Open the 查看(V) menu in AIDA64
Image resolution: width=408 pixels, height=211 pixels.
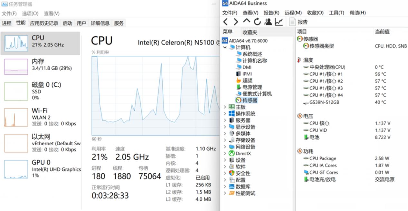click(x=251, y=13)
